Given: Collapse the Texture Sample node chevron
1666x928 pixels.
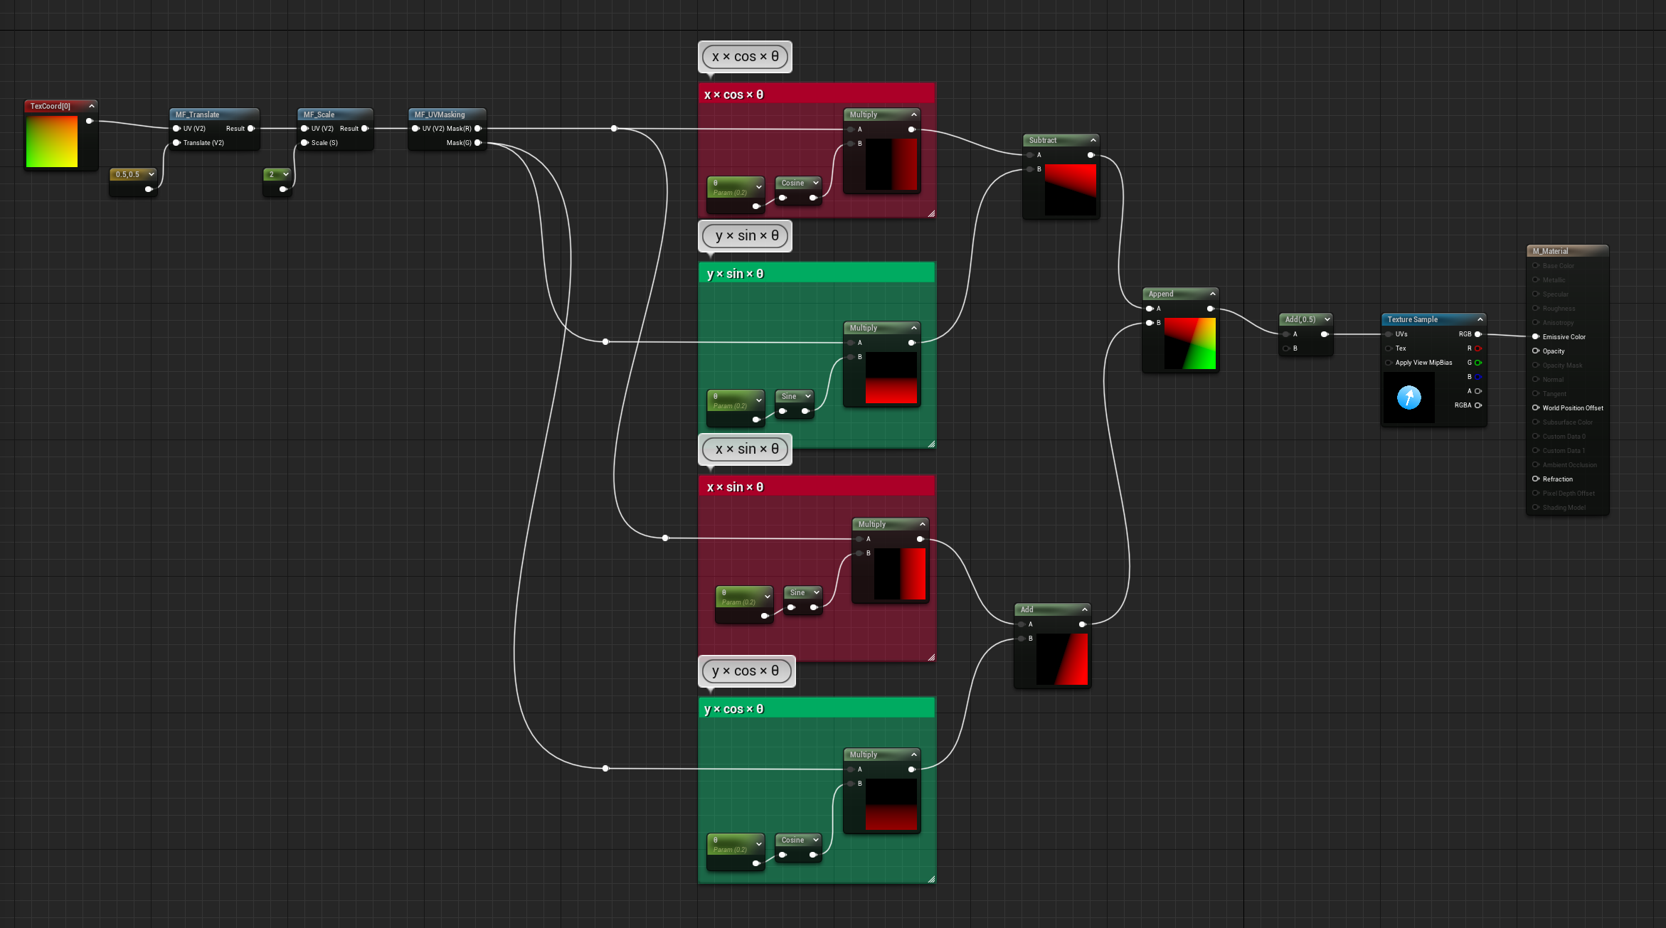Looking at the screenshot, I should (x=1480, y=319).
